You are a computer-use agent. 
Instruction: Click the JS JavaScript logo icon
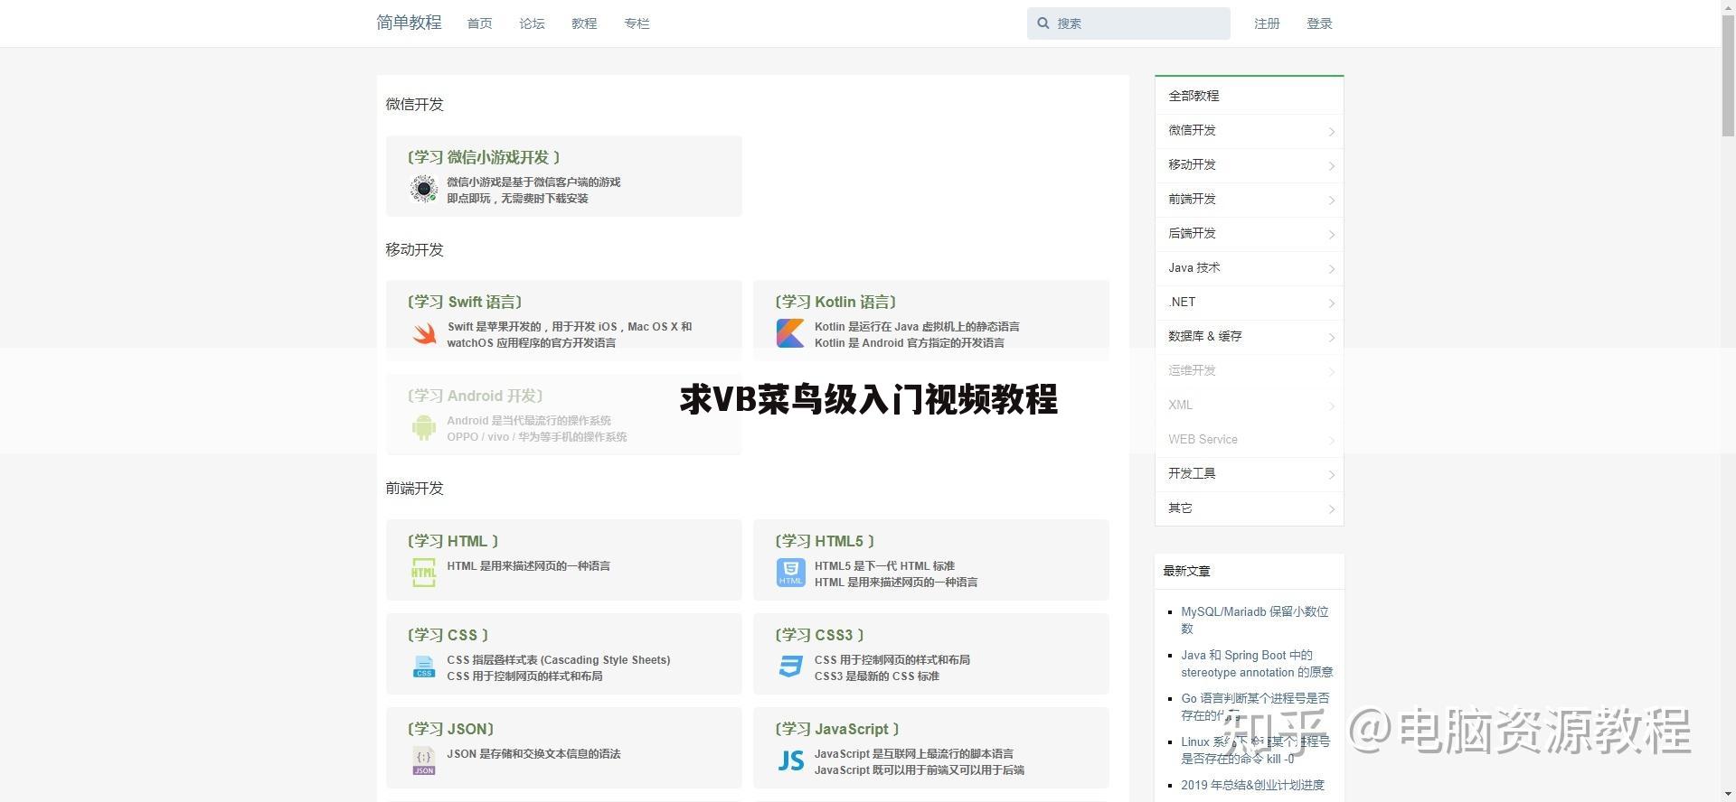[x=790, y=760]
